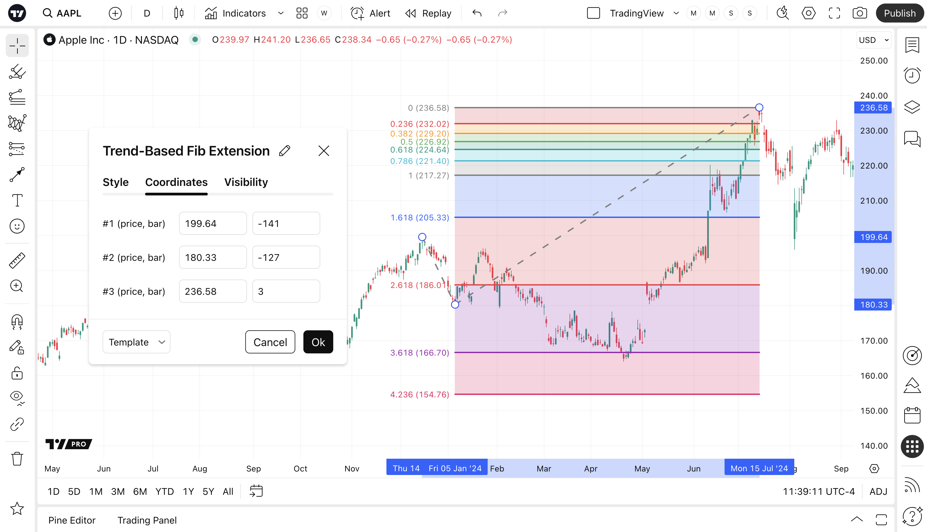The height and width of the screenshot is (532, 927).
Task: Open the Alerts clock panel
Action: point(912,76)
